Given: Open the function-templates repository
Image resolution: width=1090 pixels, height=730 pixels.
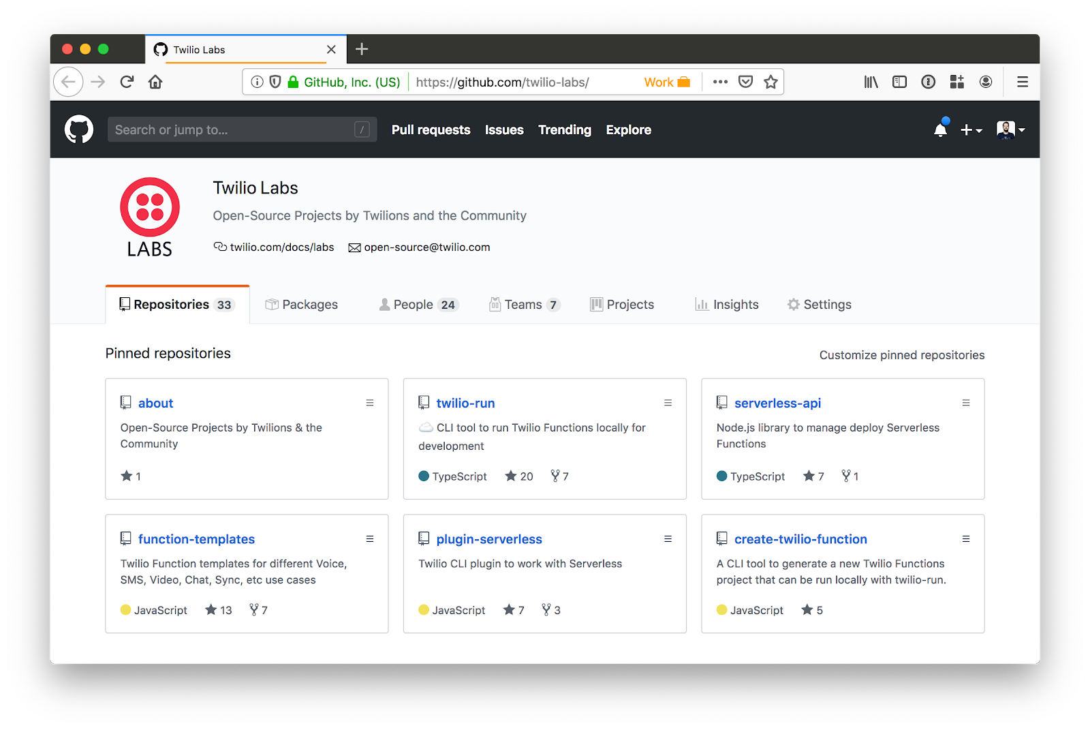Looking at the screenshot, I should click(x=196, y=539).
